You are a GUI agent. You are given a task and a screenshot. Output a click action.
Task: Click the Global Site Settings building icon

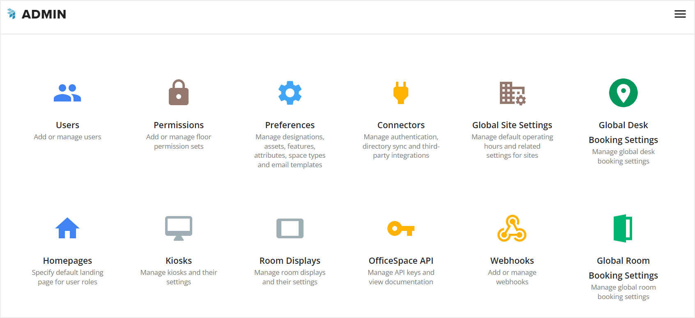512,93
